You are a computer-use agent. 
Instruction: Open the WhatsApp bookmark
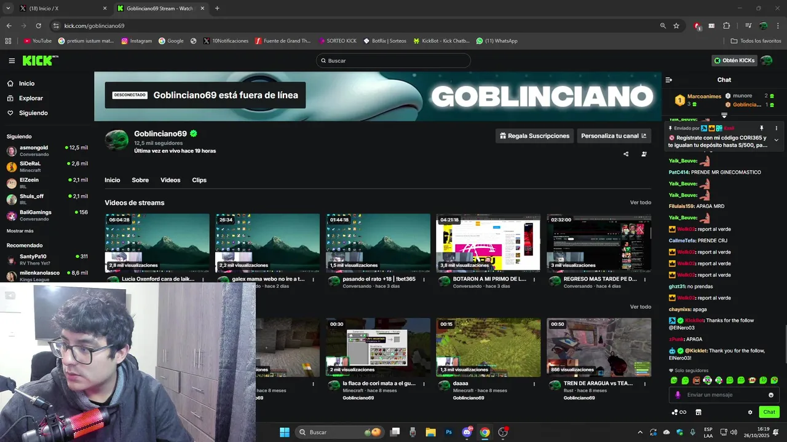tap(497, 41)
